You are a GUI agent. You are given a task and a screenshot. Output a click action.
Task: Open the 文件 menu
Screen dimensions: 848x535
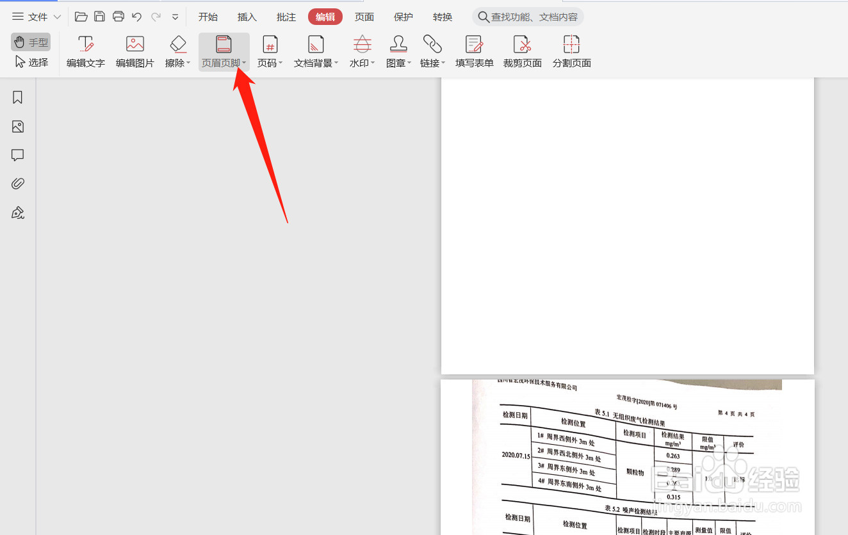30,17
